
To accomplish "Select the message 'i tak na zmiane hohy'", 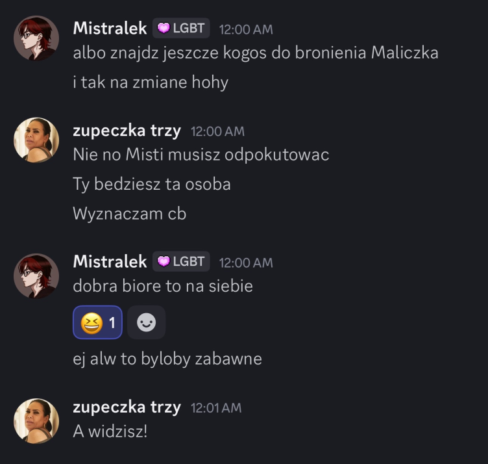I will pyautogui.click(x=151, y=83).
